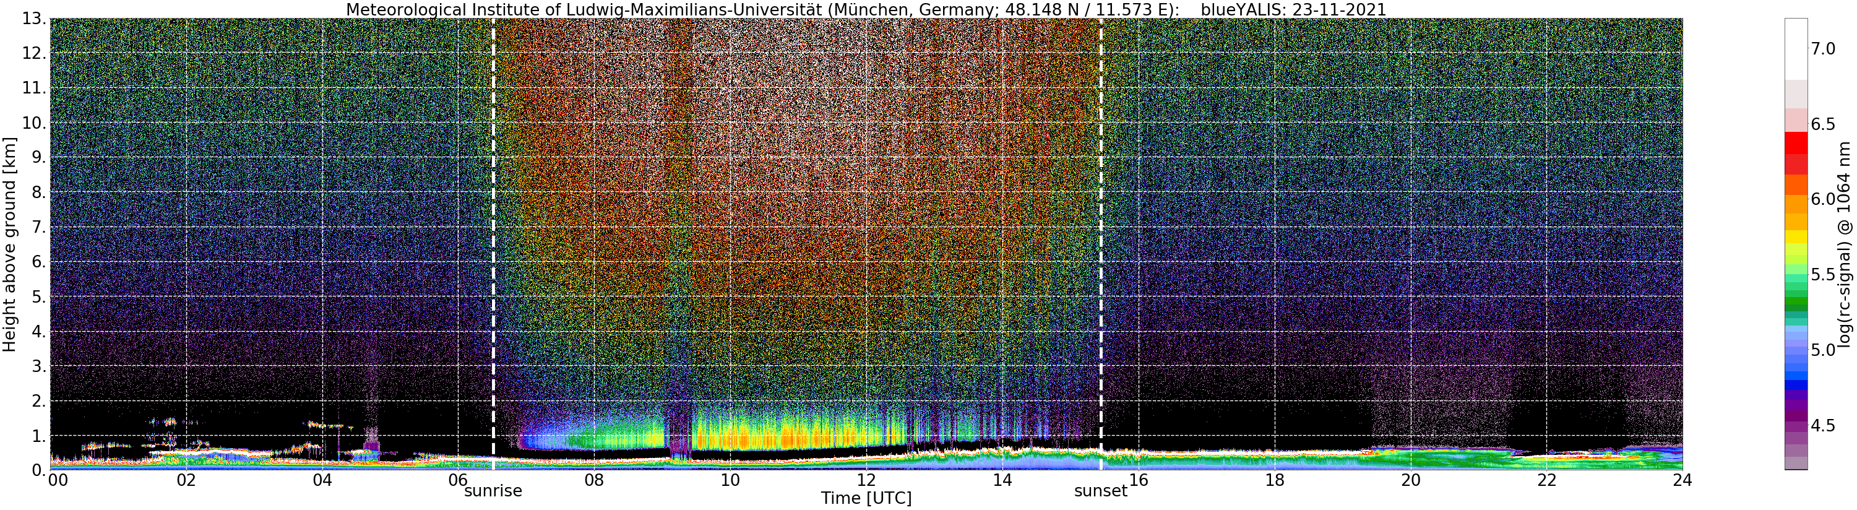Click the white section at colorbar top
Viewport: 1857px width, 510px height.
click(1796, 49)
